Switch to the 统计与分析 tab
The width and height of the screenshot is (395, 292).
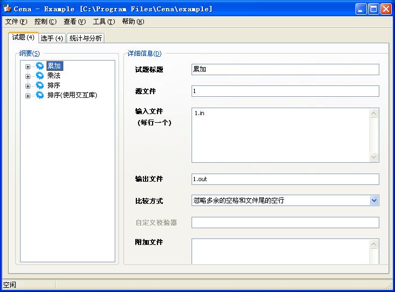tap(85, 38)
